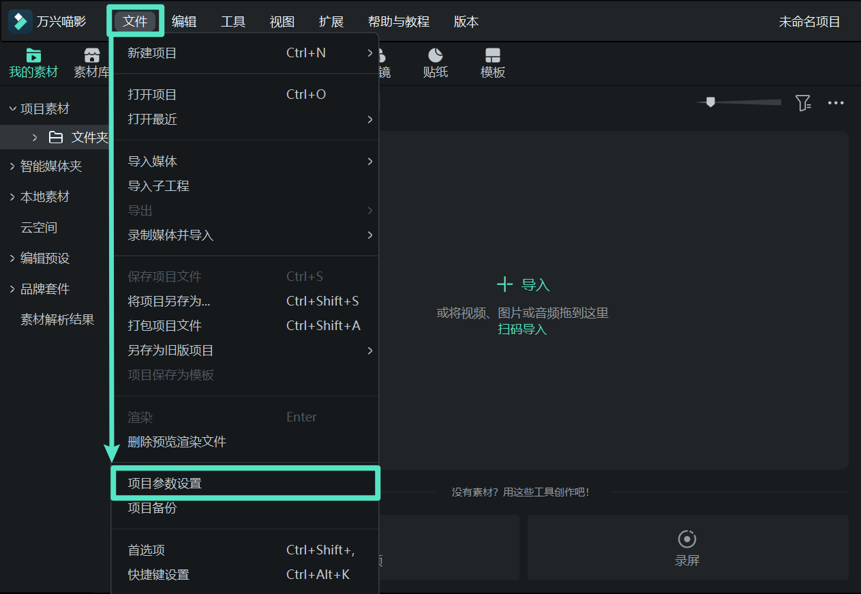Viewport: 861px width, 594px height.
Task: Open the 帮助与教程 menu
Action: click(399, 22)
